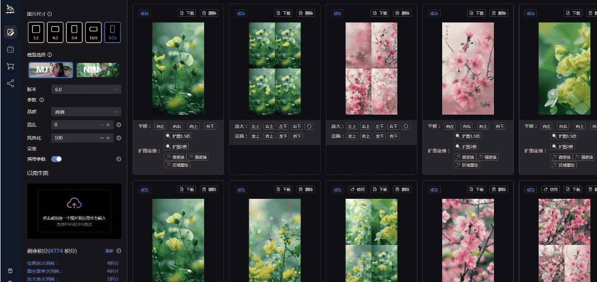Download image from bottom-row second card
Screen dimensions: 597x282
click(284, 189)
